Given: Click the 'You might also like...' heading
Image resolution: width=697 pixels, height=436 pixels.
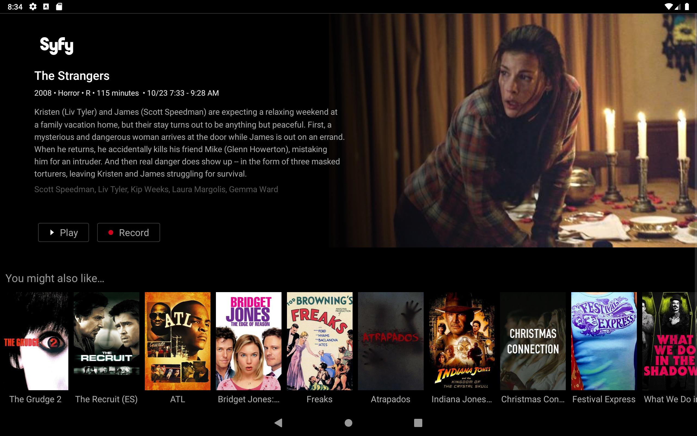Looking at the screenshot, I should pyautogui.click(x=55, y=278).
